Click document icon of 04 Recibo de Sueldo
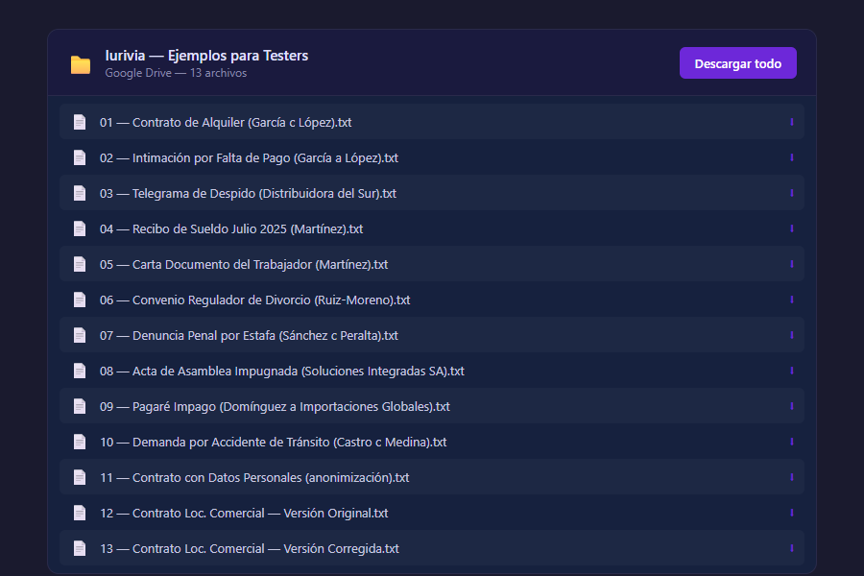 80,228
